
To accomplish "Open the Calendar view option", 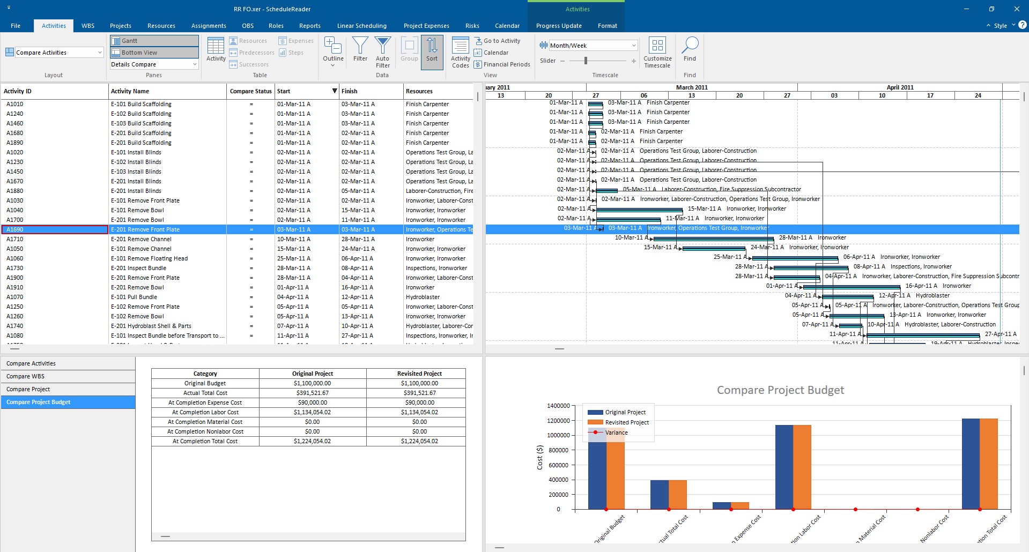I will [491, 53].
